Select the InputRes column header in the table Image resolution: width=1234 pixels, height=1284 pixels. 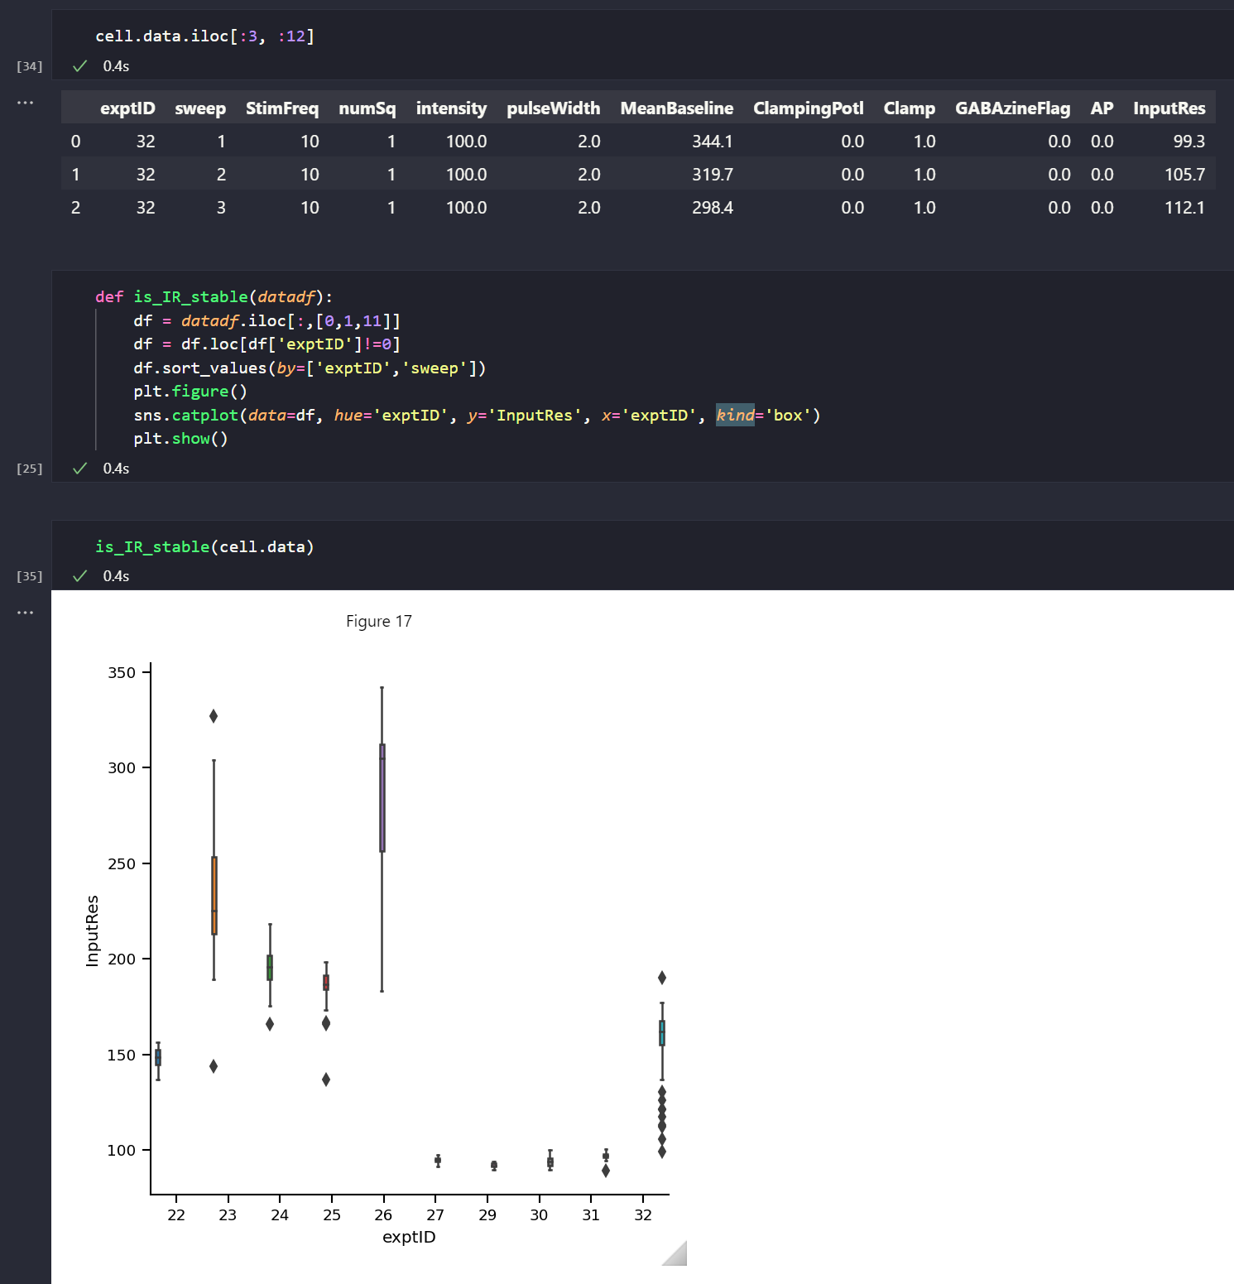click(1169, 108)
